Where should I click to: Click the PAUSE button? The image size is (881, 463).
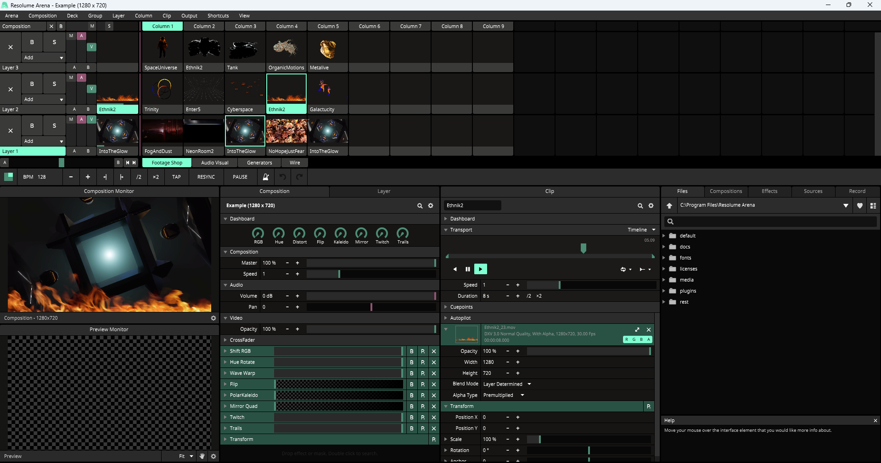tap(240, 177)
